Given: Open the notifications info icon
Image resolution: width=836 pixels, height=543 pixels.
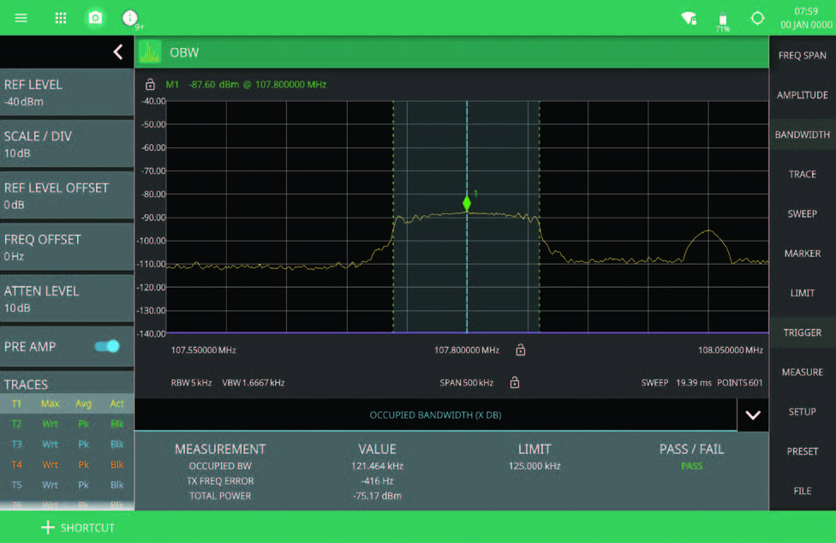Looking at the screenshot, I should (130, 18).
